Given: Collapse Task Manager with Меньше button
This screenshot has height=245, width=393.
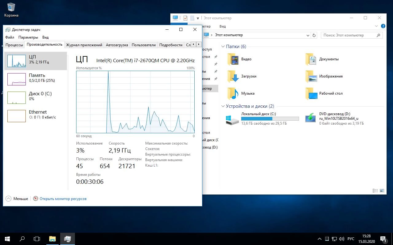Looking at the screenshot, I should coord(17,199).
